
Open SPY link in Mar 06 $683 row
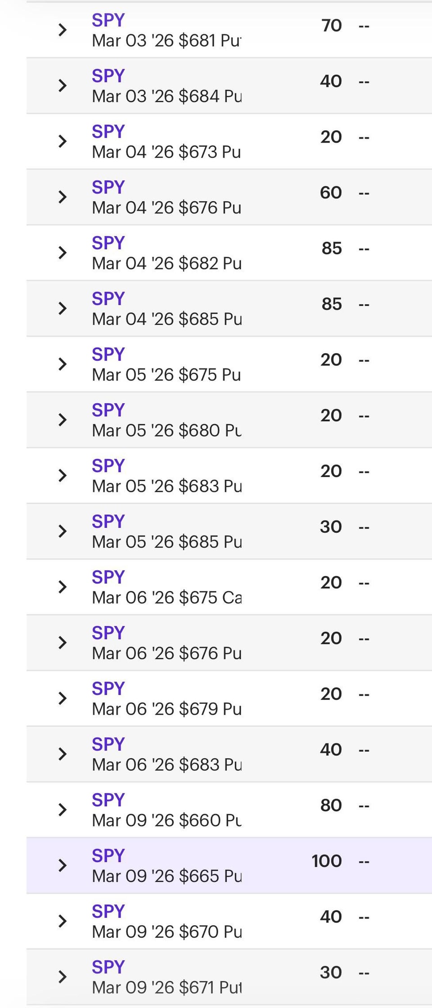[x=108, y=744]
